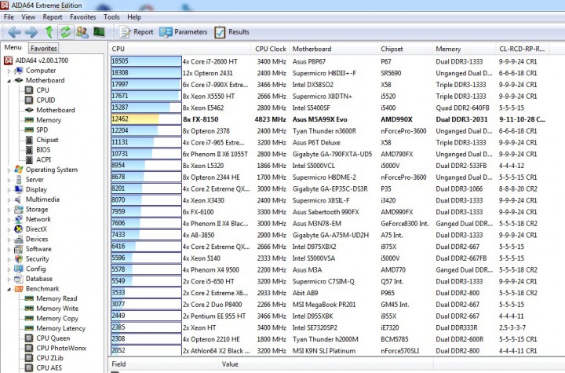Click the CPU column header

coord(180,49)
